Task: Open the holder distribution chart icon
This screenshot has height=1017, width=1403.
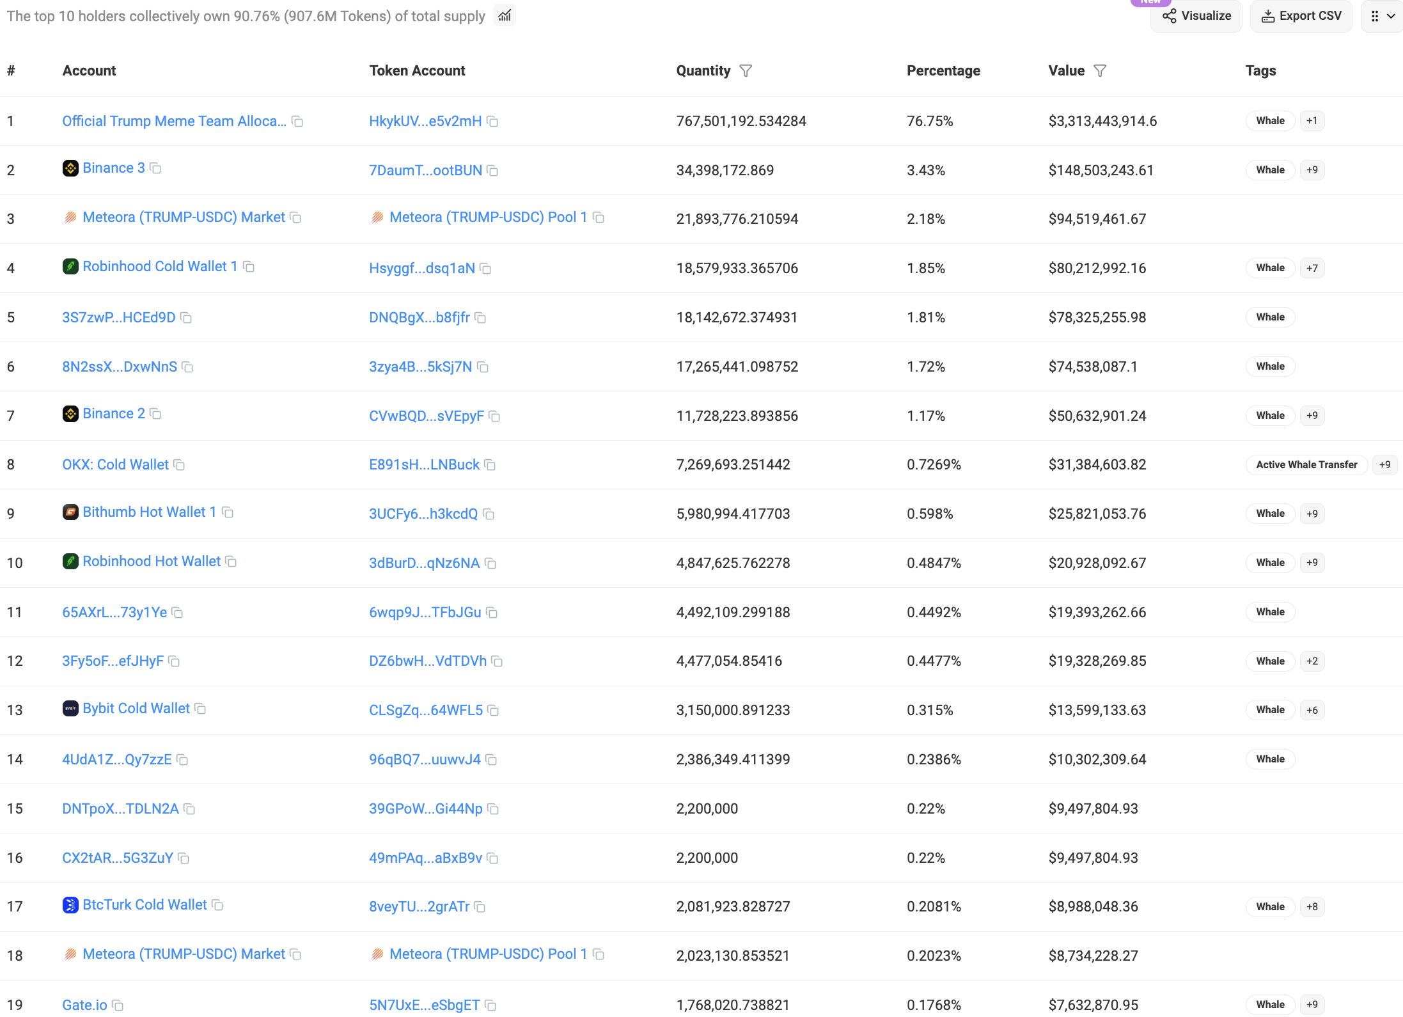Action: pos(505,16)
